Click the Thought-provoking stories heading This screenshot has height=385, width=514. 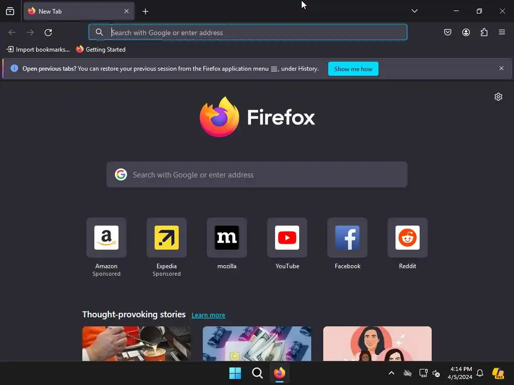click(x=134, y=314)
